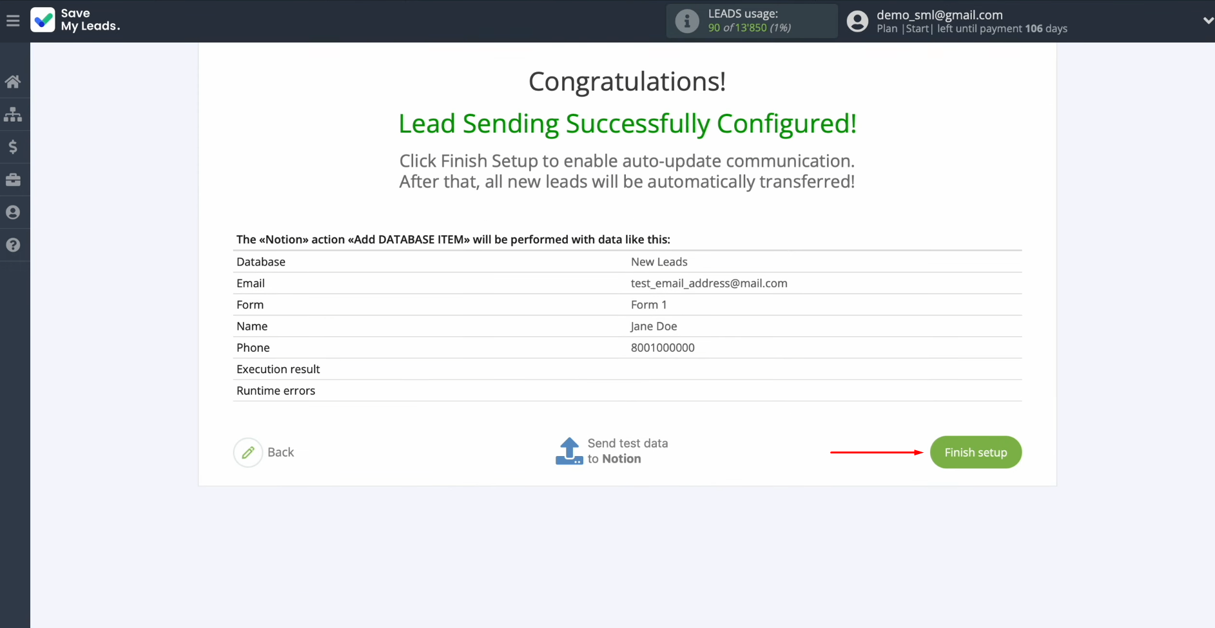Image resolution: width=1215 pixels, height=628 pixels.
Task: Click the Phone row label
Action: pyautogui.click(x=253, y=348)
